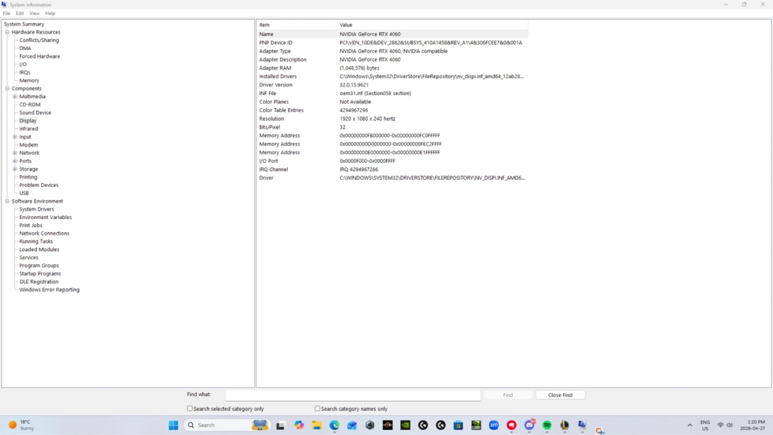Enable Search category names only checkbox

pos(317,409)
